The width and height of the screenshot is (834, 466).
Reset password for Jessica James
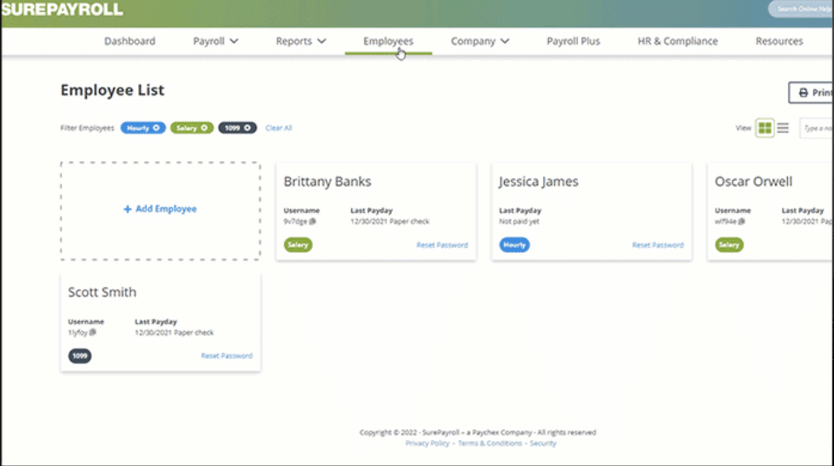(658, 245)
